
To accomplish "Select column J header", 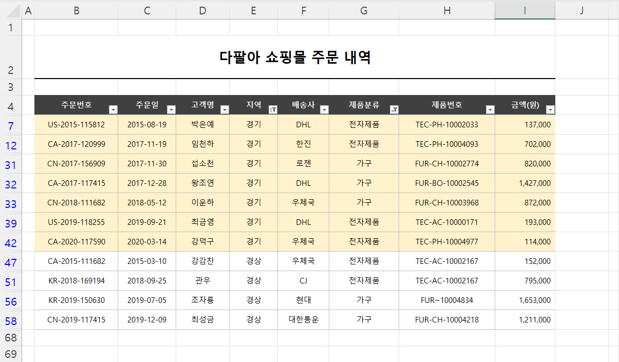I will 582,10.
